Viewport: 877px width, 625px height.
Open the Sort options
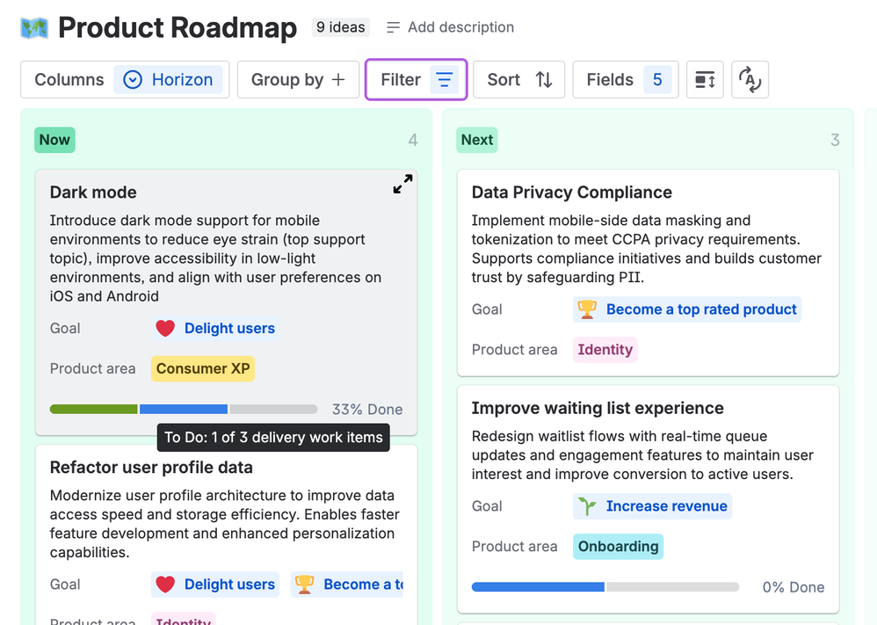[x=519, y=80]
